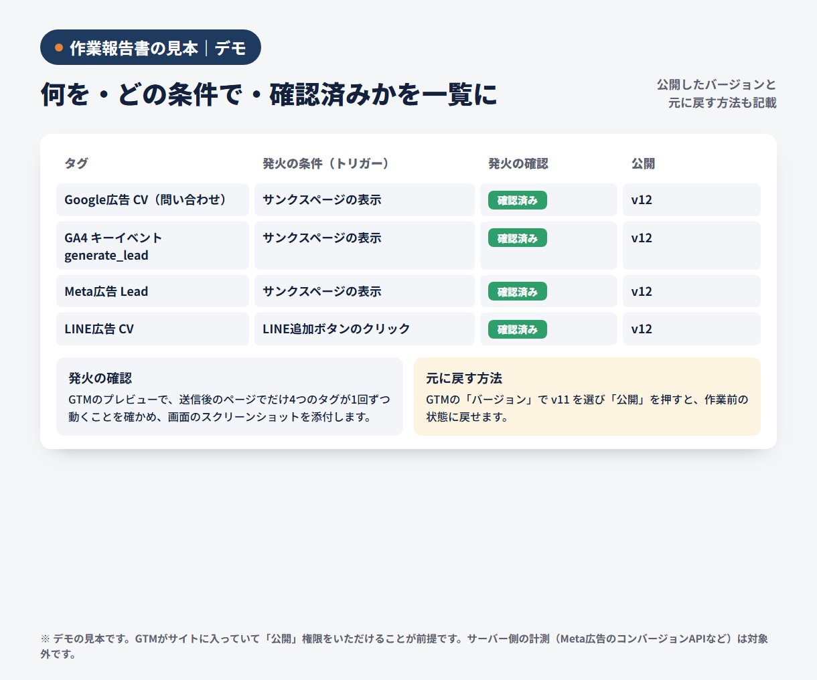
Task: Click the LINE追加ボタンのクリック trigger cell
Action: (x=364, y=329)
